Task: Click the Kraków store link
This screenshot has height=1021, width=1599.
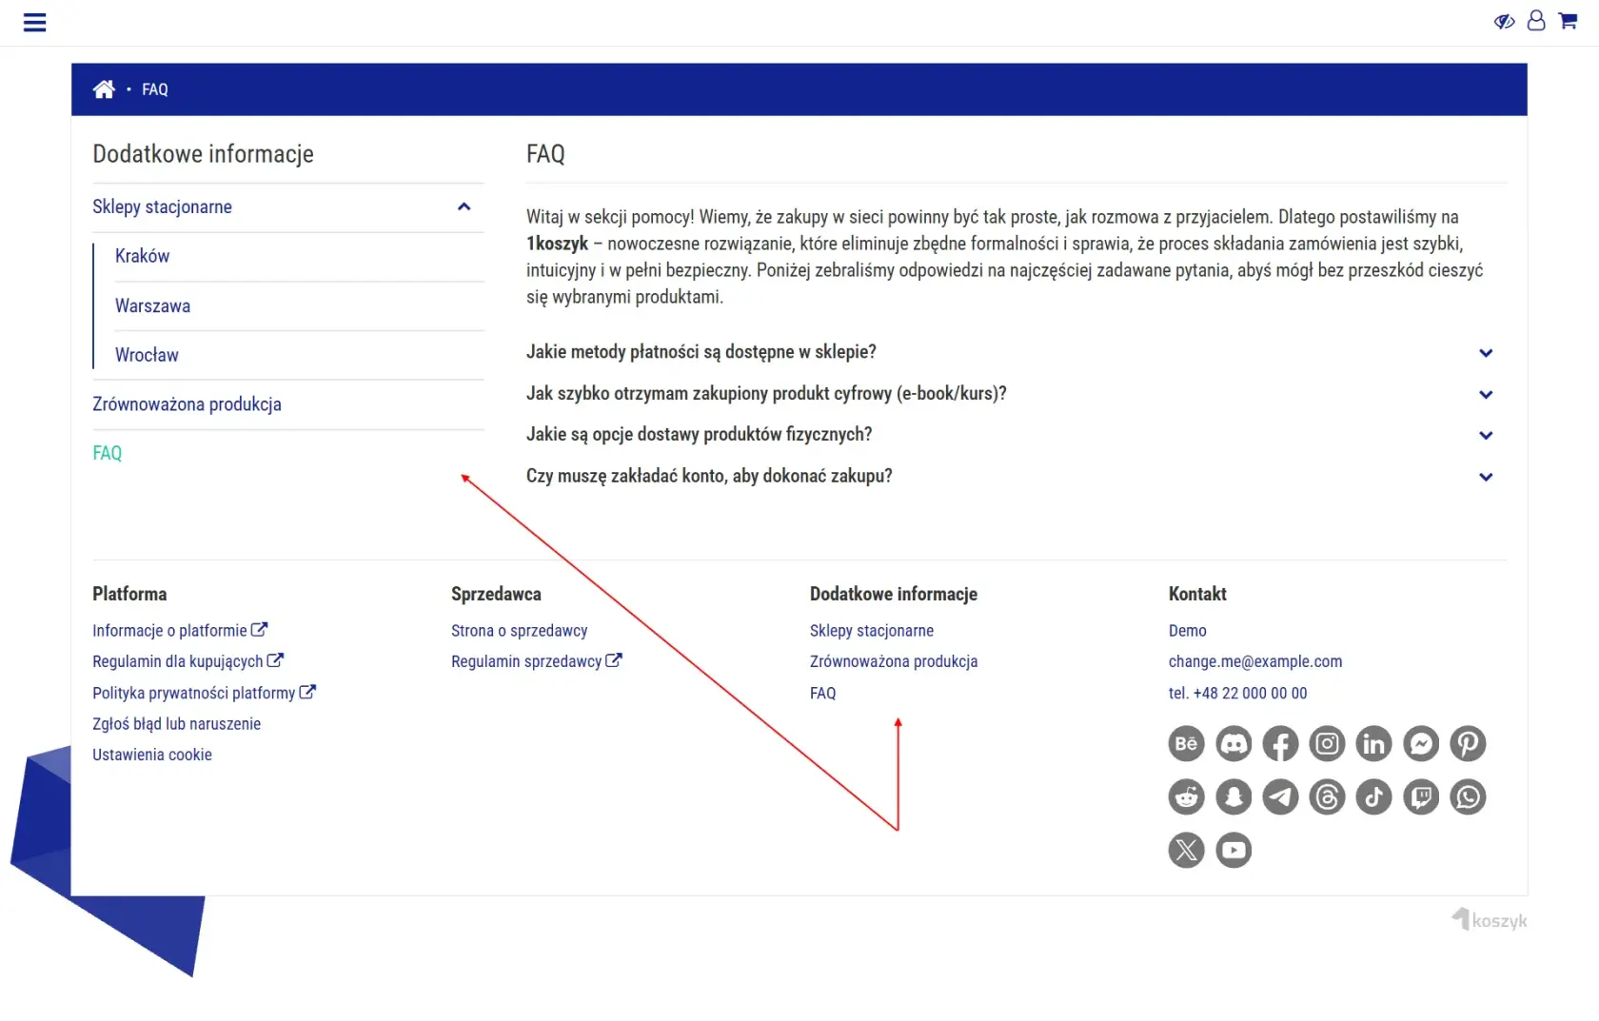Action: tap(142, 255)
